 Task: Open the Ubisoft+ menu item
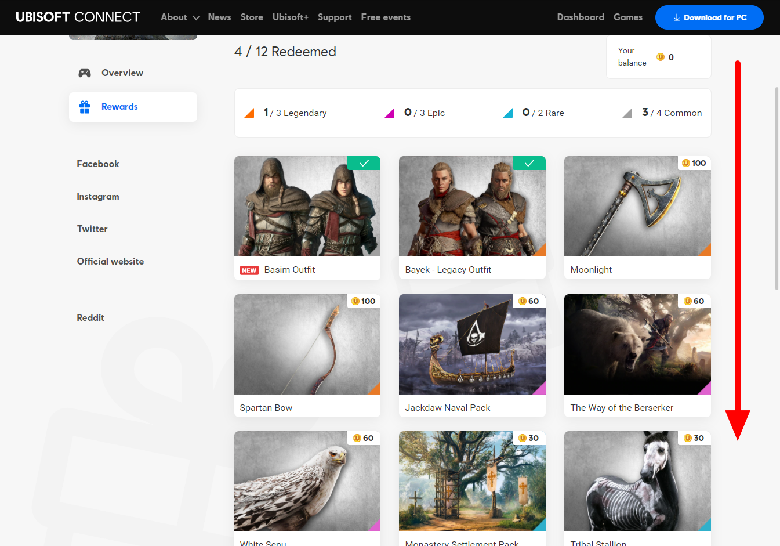[x=291, y=17]
